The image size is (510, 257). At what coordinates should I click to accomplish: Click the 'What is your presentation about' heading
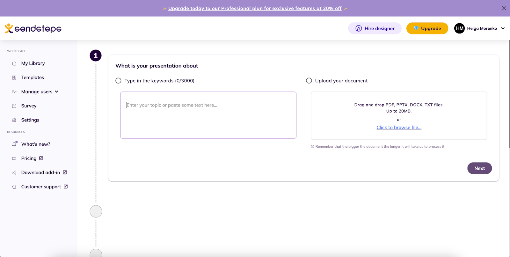point(157,66)
